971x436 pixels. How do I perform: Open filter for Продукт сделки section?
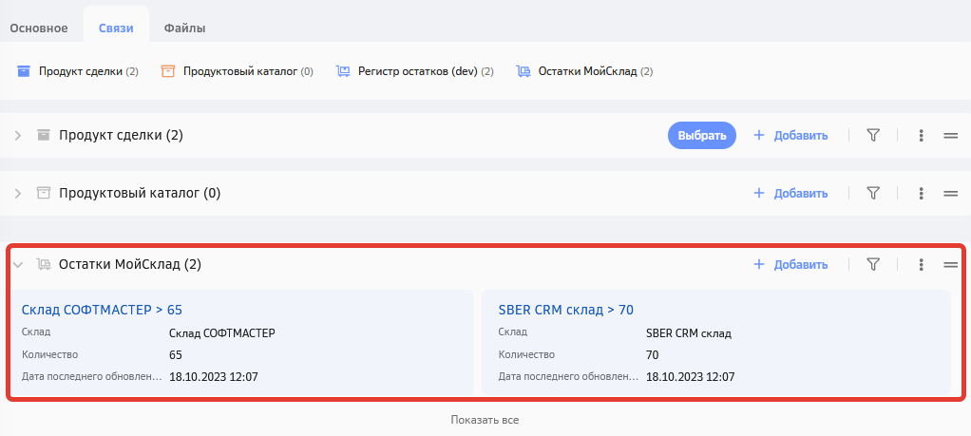[873, 136]
